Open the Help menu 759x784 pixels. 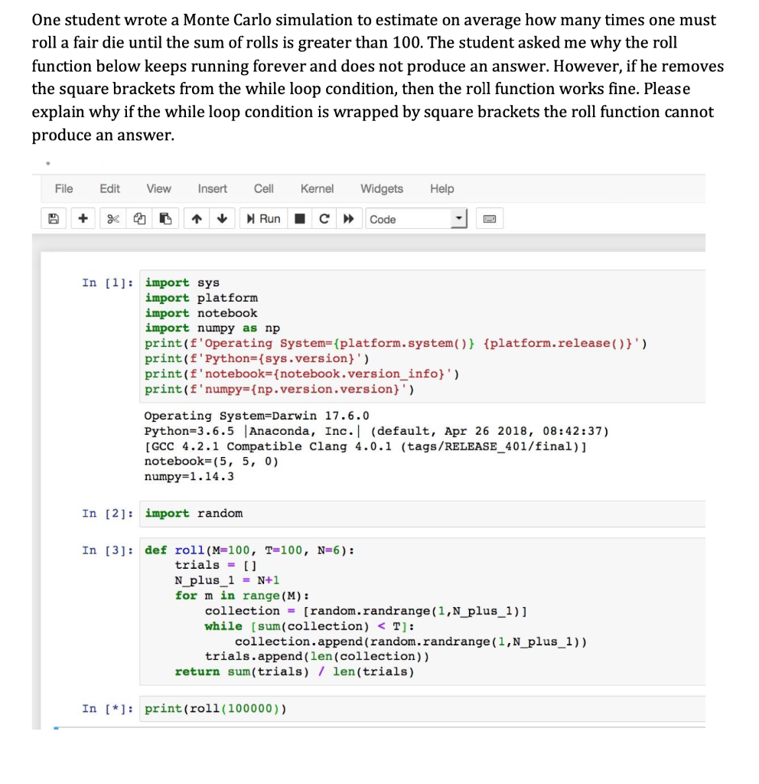click(441, 188)
